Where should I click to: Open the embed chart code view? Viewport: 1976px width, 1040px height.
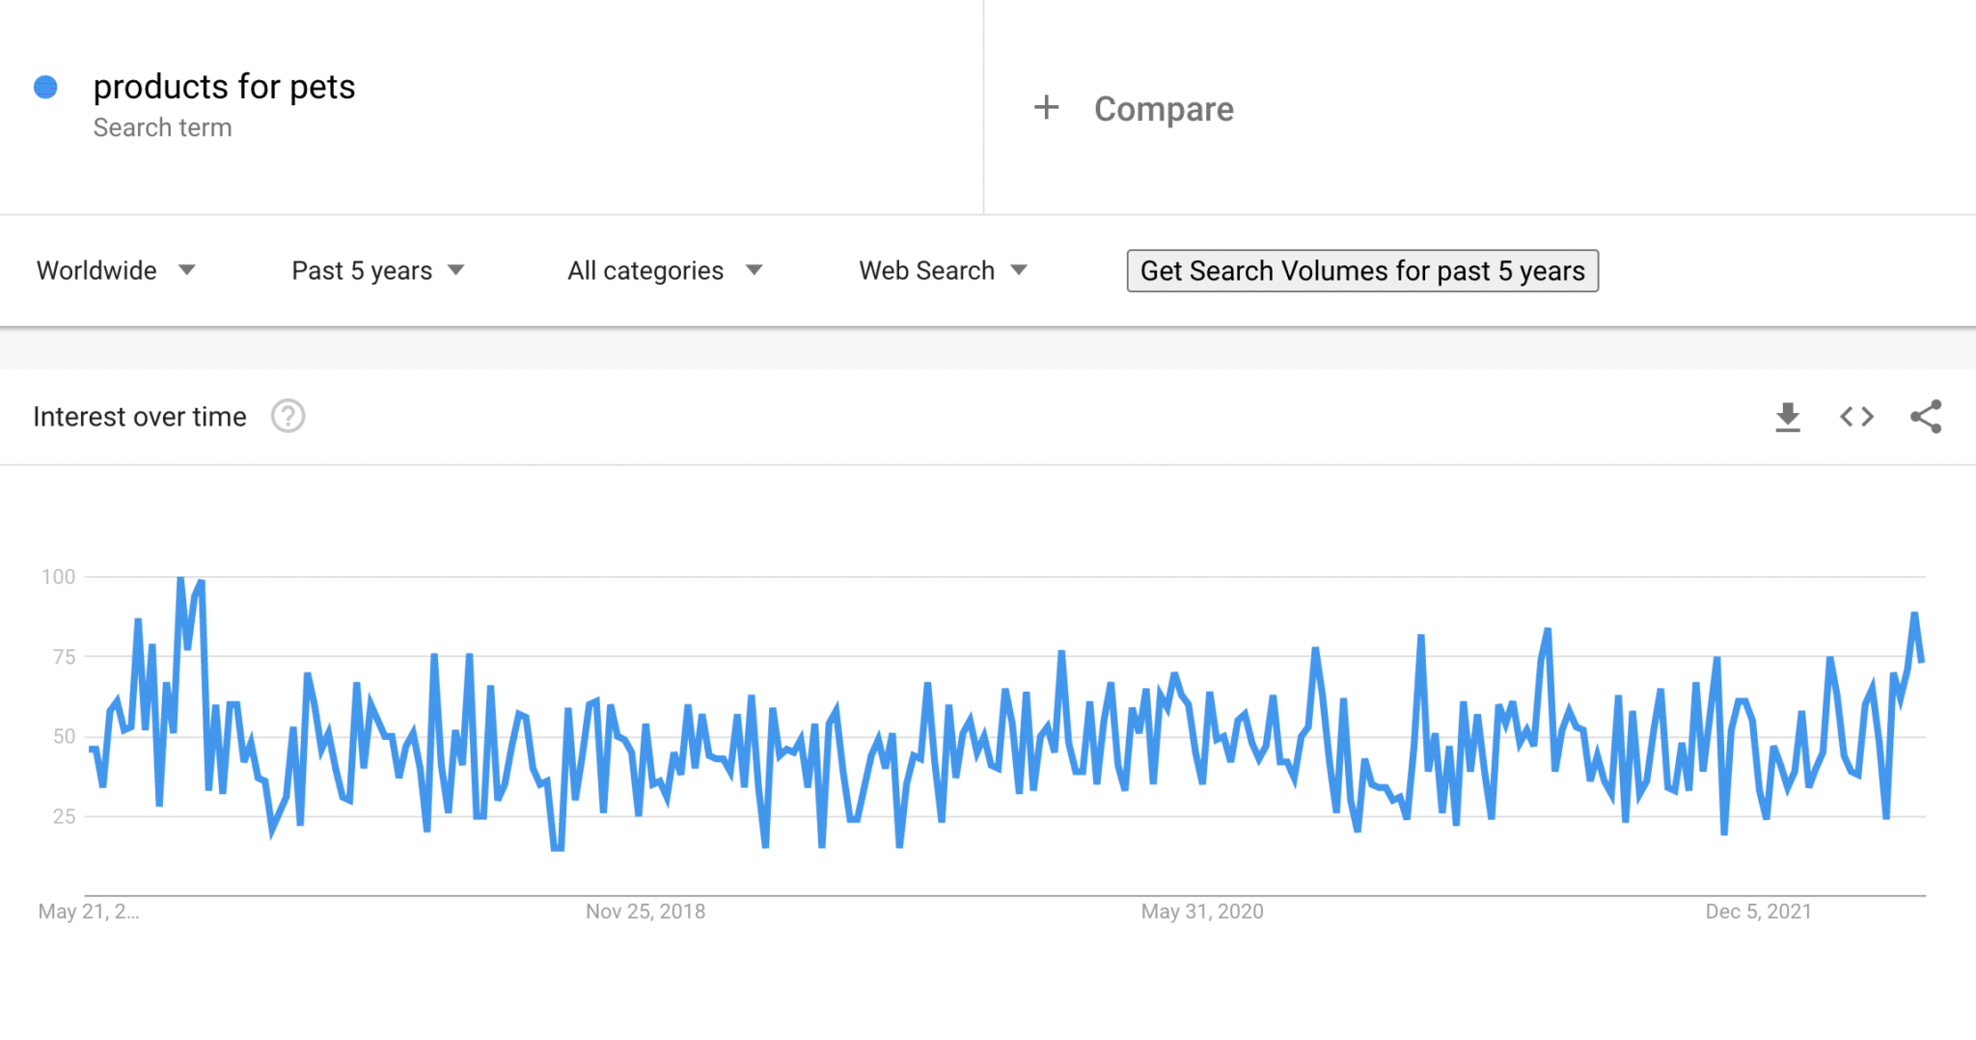[1854, 416]
